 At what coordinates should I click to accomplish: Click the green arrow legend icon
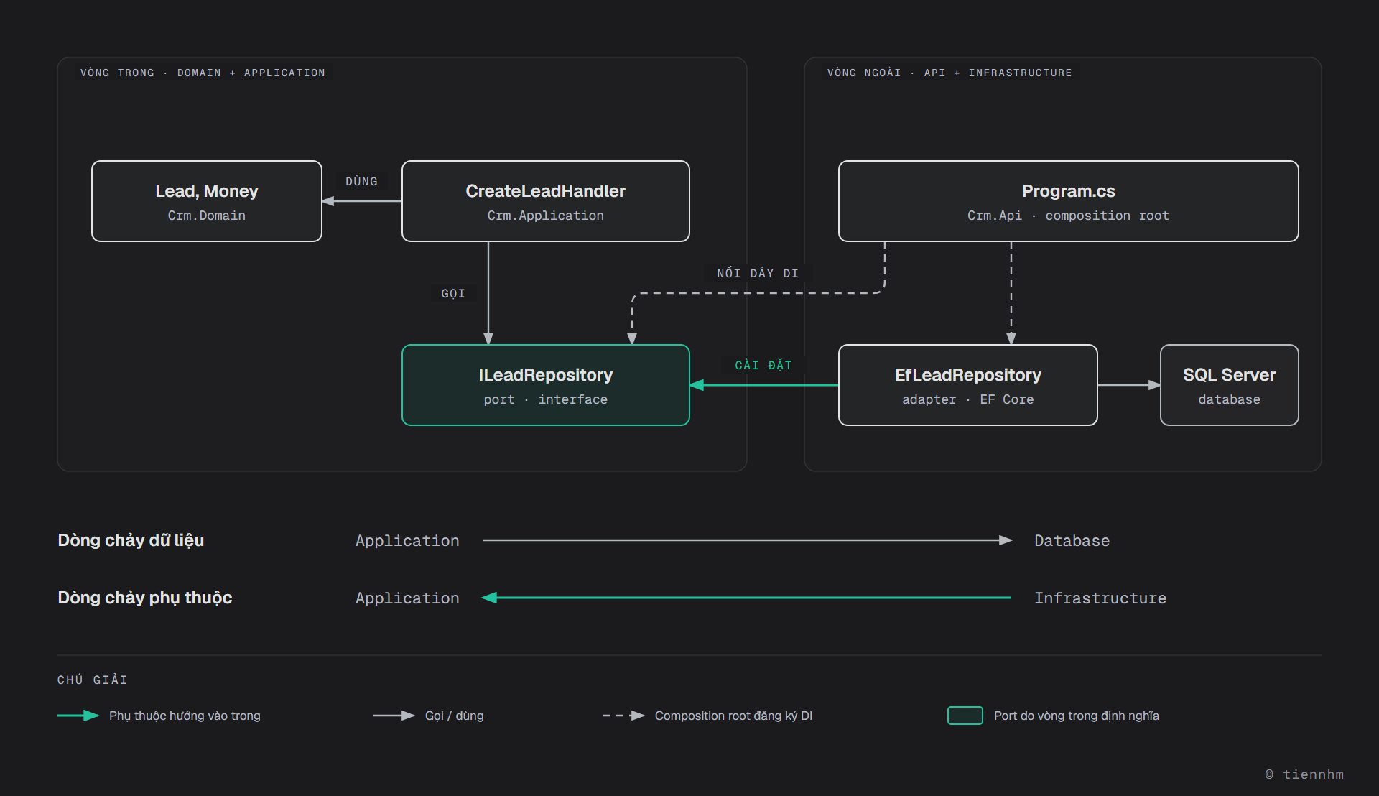(78, 716)
